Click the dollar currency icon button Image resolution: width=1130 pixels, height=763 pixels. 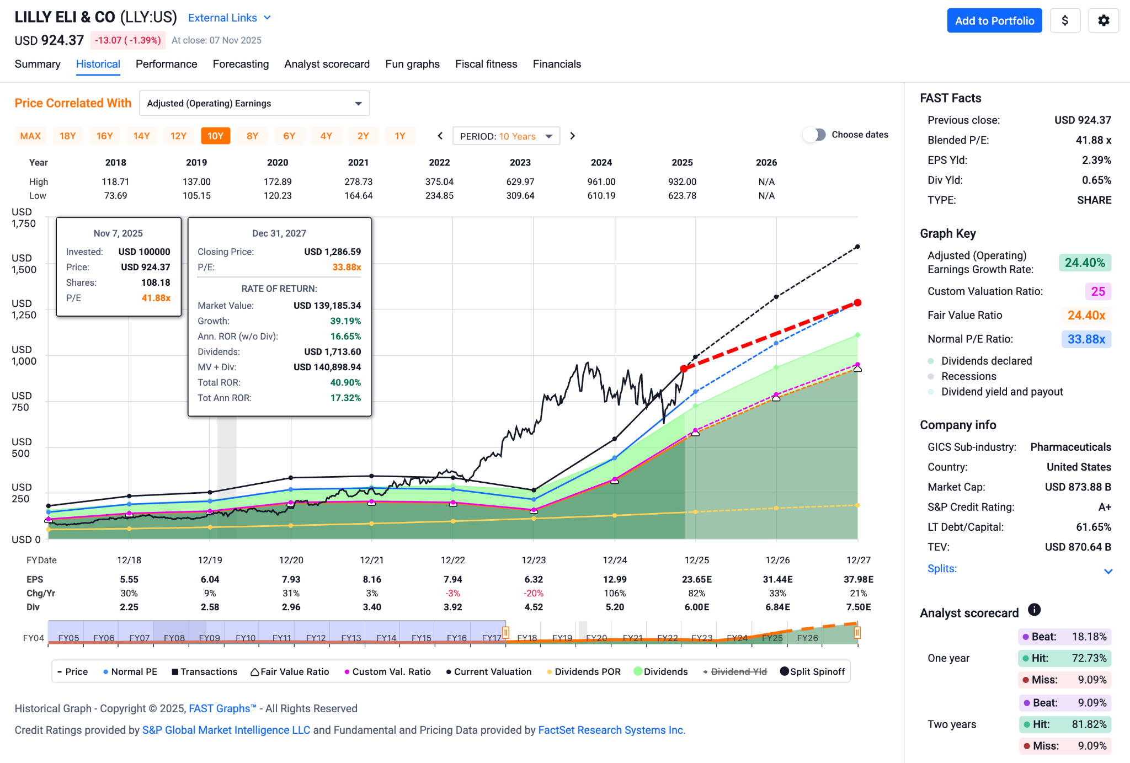pos(1064,21)
